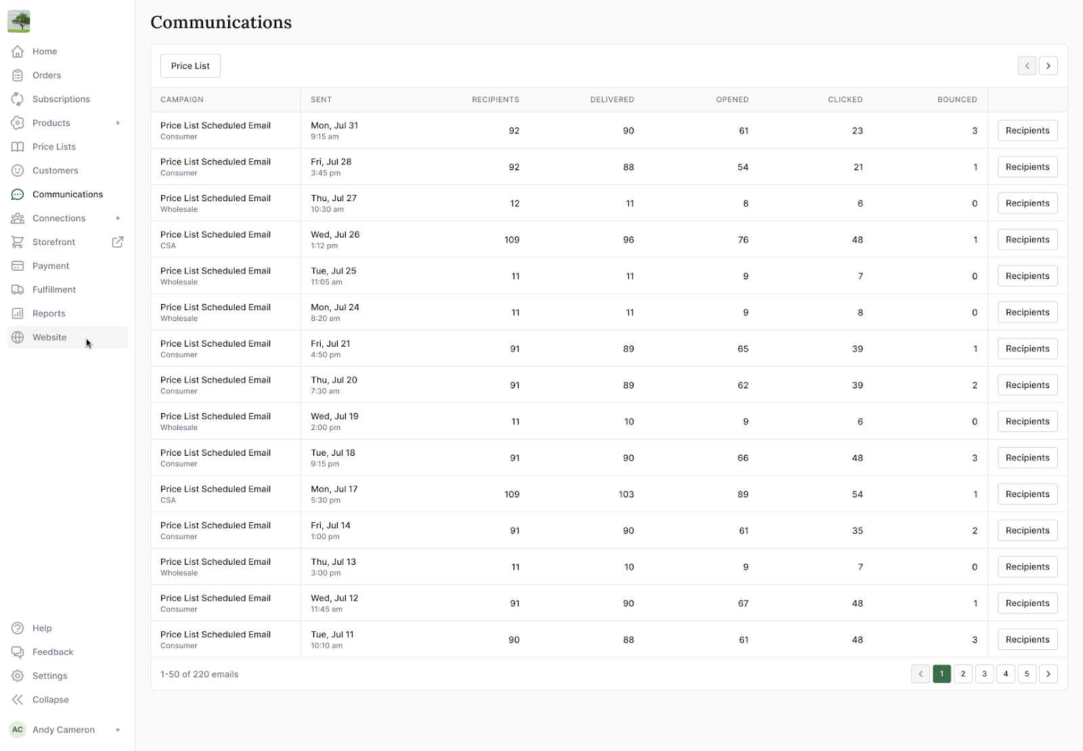This screenshot has width=1083, height=751.
Task: Click the Reports chart icon
Action: 18,314
